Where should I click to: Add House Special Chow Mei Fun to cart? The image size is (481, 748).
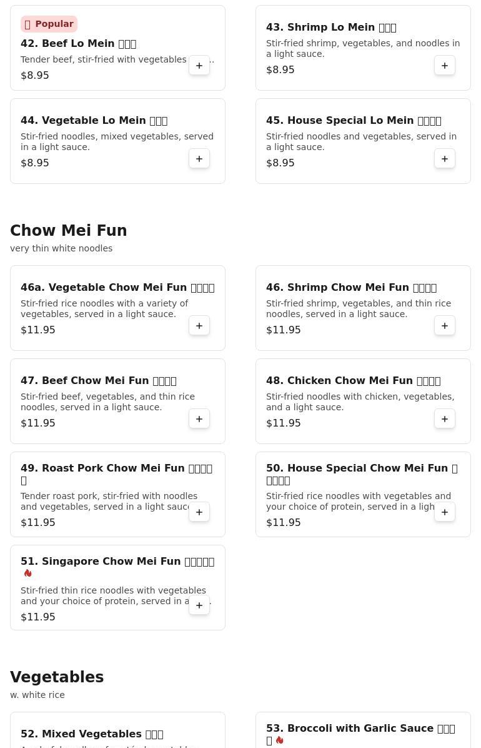444,512
